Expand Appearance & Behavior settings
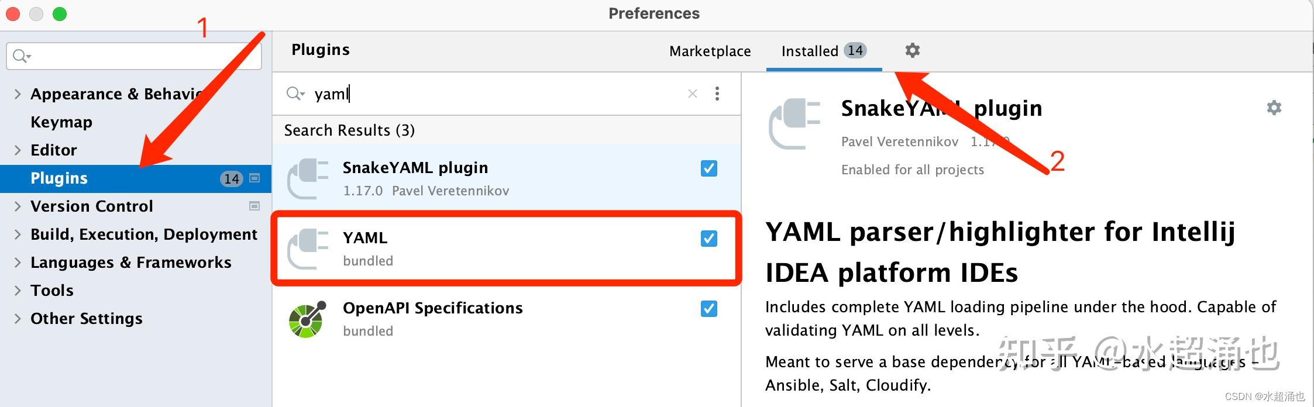Viewport: 1314px width, 407px height. tap(18, 94)
